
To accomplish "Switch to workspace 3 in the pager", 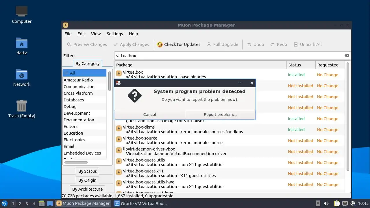I will pyautogui.click(x=27, y=204).
